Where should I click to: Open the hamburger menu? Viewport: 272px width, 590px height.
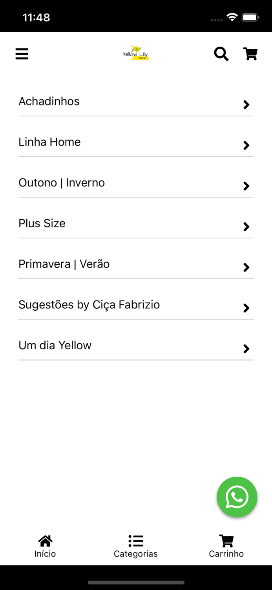click(22, 54)
